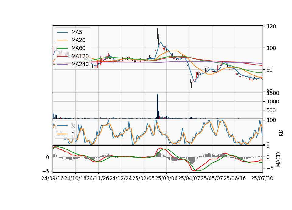Click the 24/10/18 date tick label

pyautogui.click(x=75, y=179)
